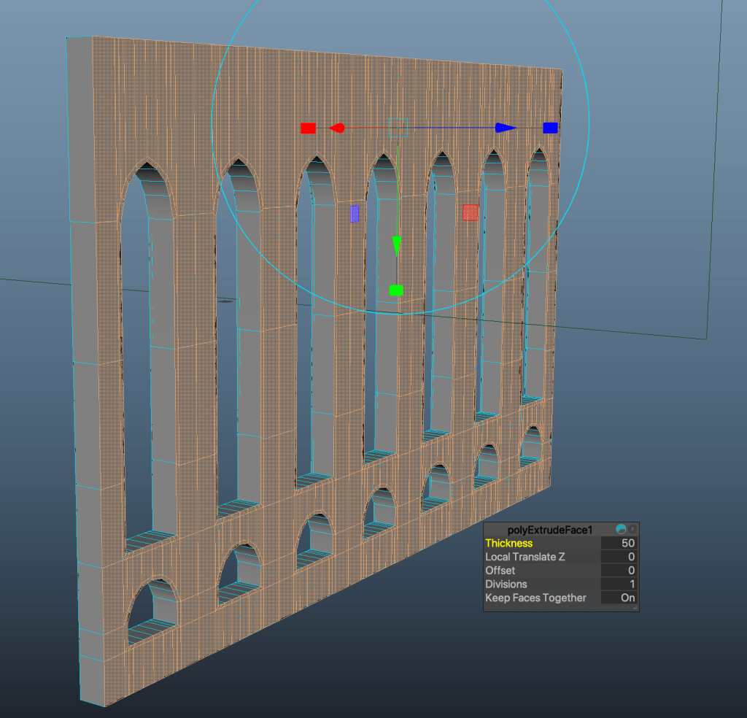Screen dimensions: 747x718
Task: Toggle the Keep Faces Together value
Action: click(x=619, y=598)
